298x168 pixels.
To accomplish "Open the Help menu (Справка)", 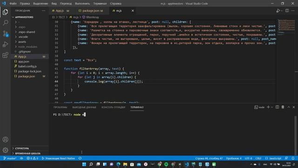I will [115, 3].
